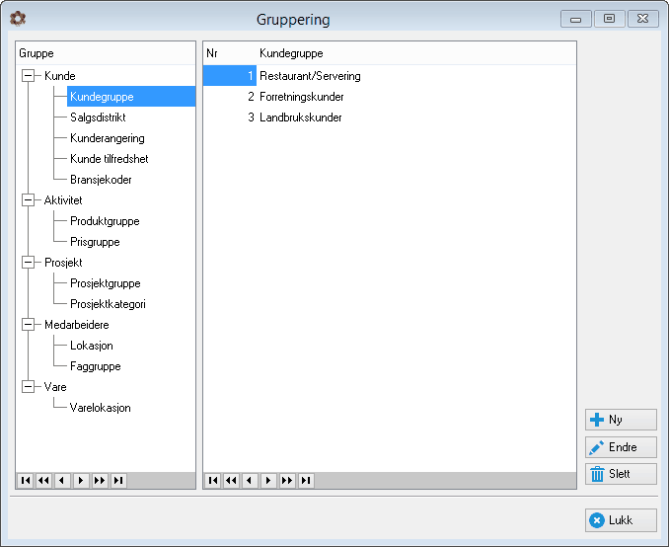The height and width of the screenshot is (547, 669).
Task: Collapse the Aktivitet tree node
Action: [29, 199]
